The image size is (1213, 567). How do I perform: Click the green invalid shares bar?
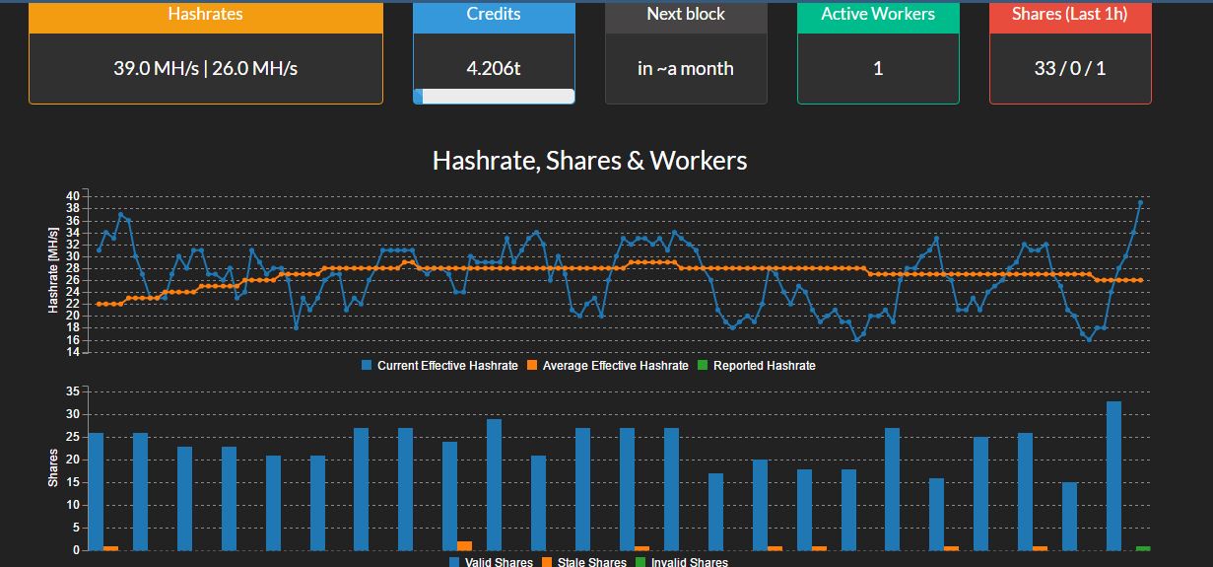coord(1142,548)
